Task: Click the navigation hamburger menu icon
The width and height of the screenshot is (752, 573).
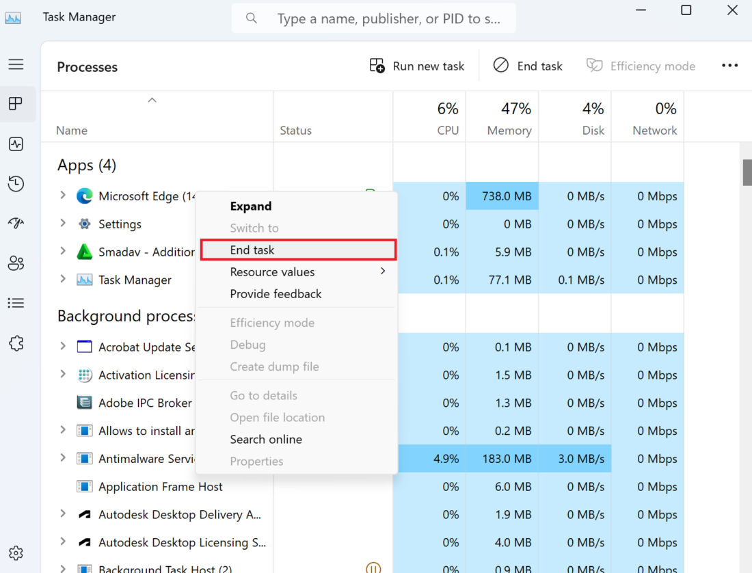Action: click(16, 64)
